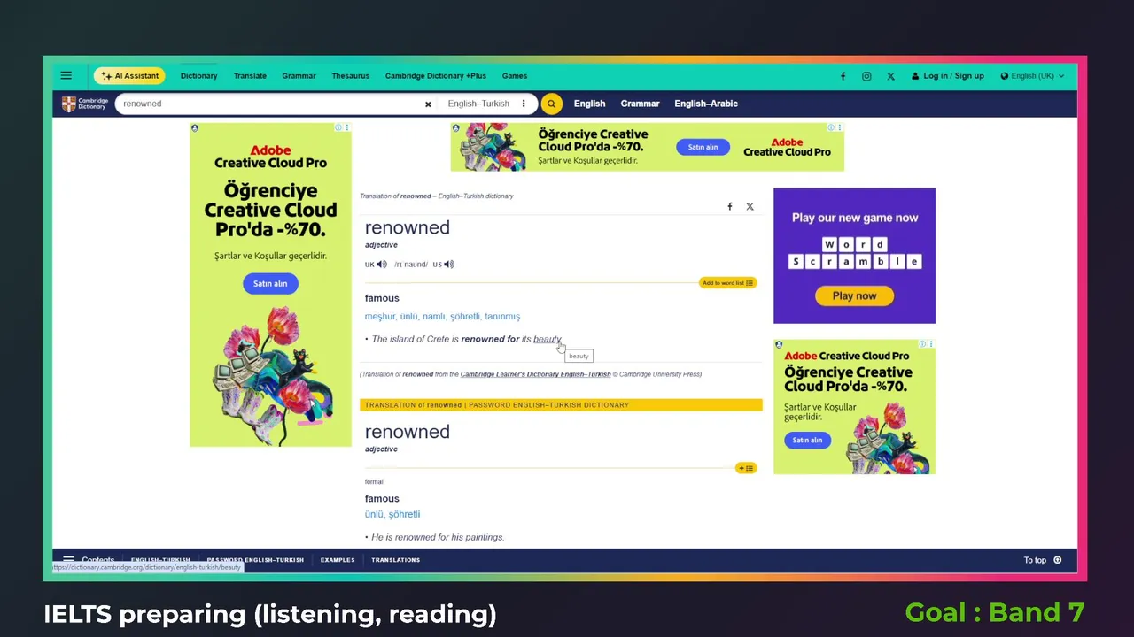Share the entry on Facebook
Viewport: 1134px width, 637px height.
730,206
